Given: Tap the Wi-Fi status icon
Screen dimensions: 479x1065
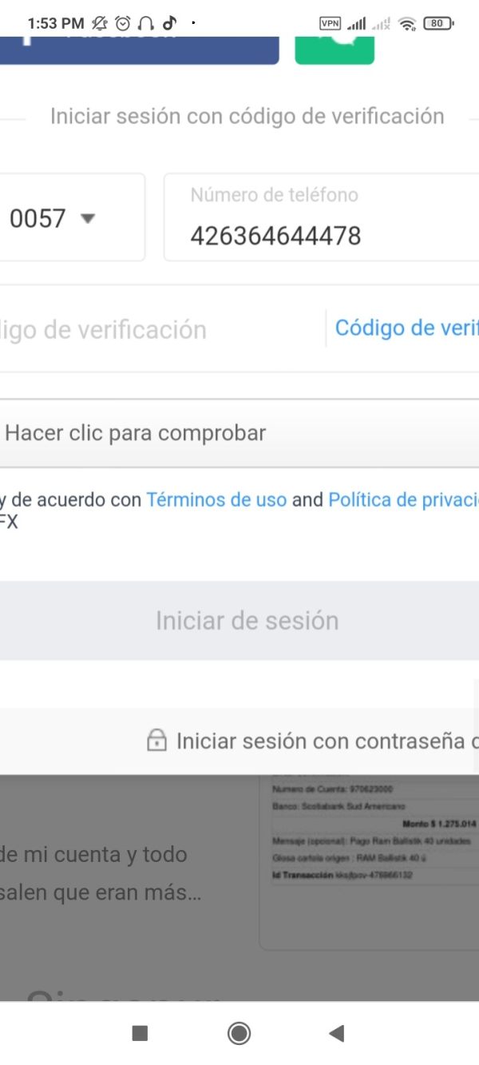Looking at the screenshot, I should coord(408,24).
